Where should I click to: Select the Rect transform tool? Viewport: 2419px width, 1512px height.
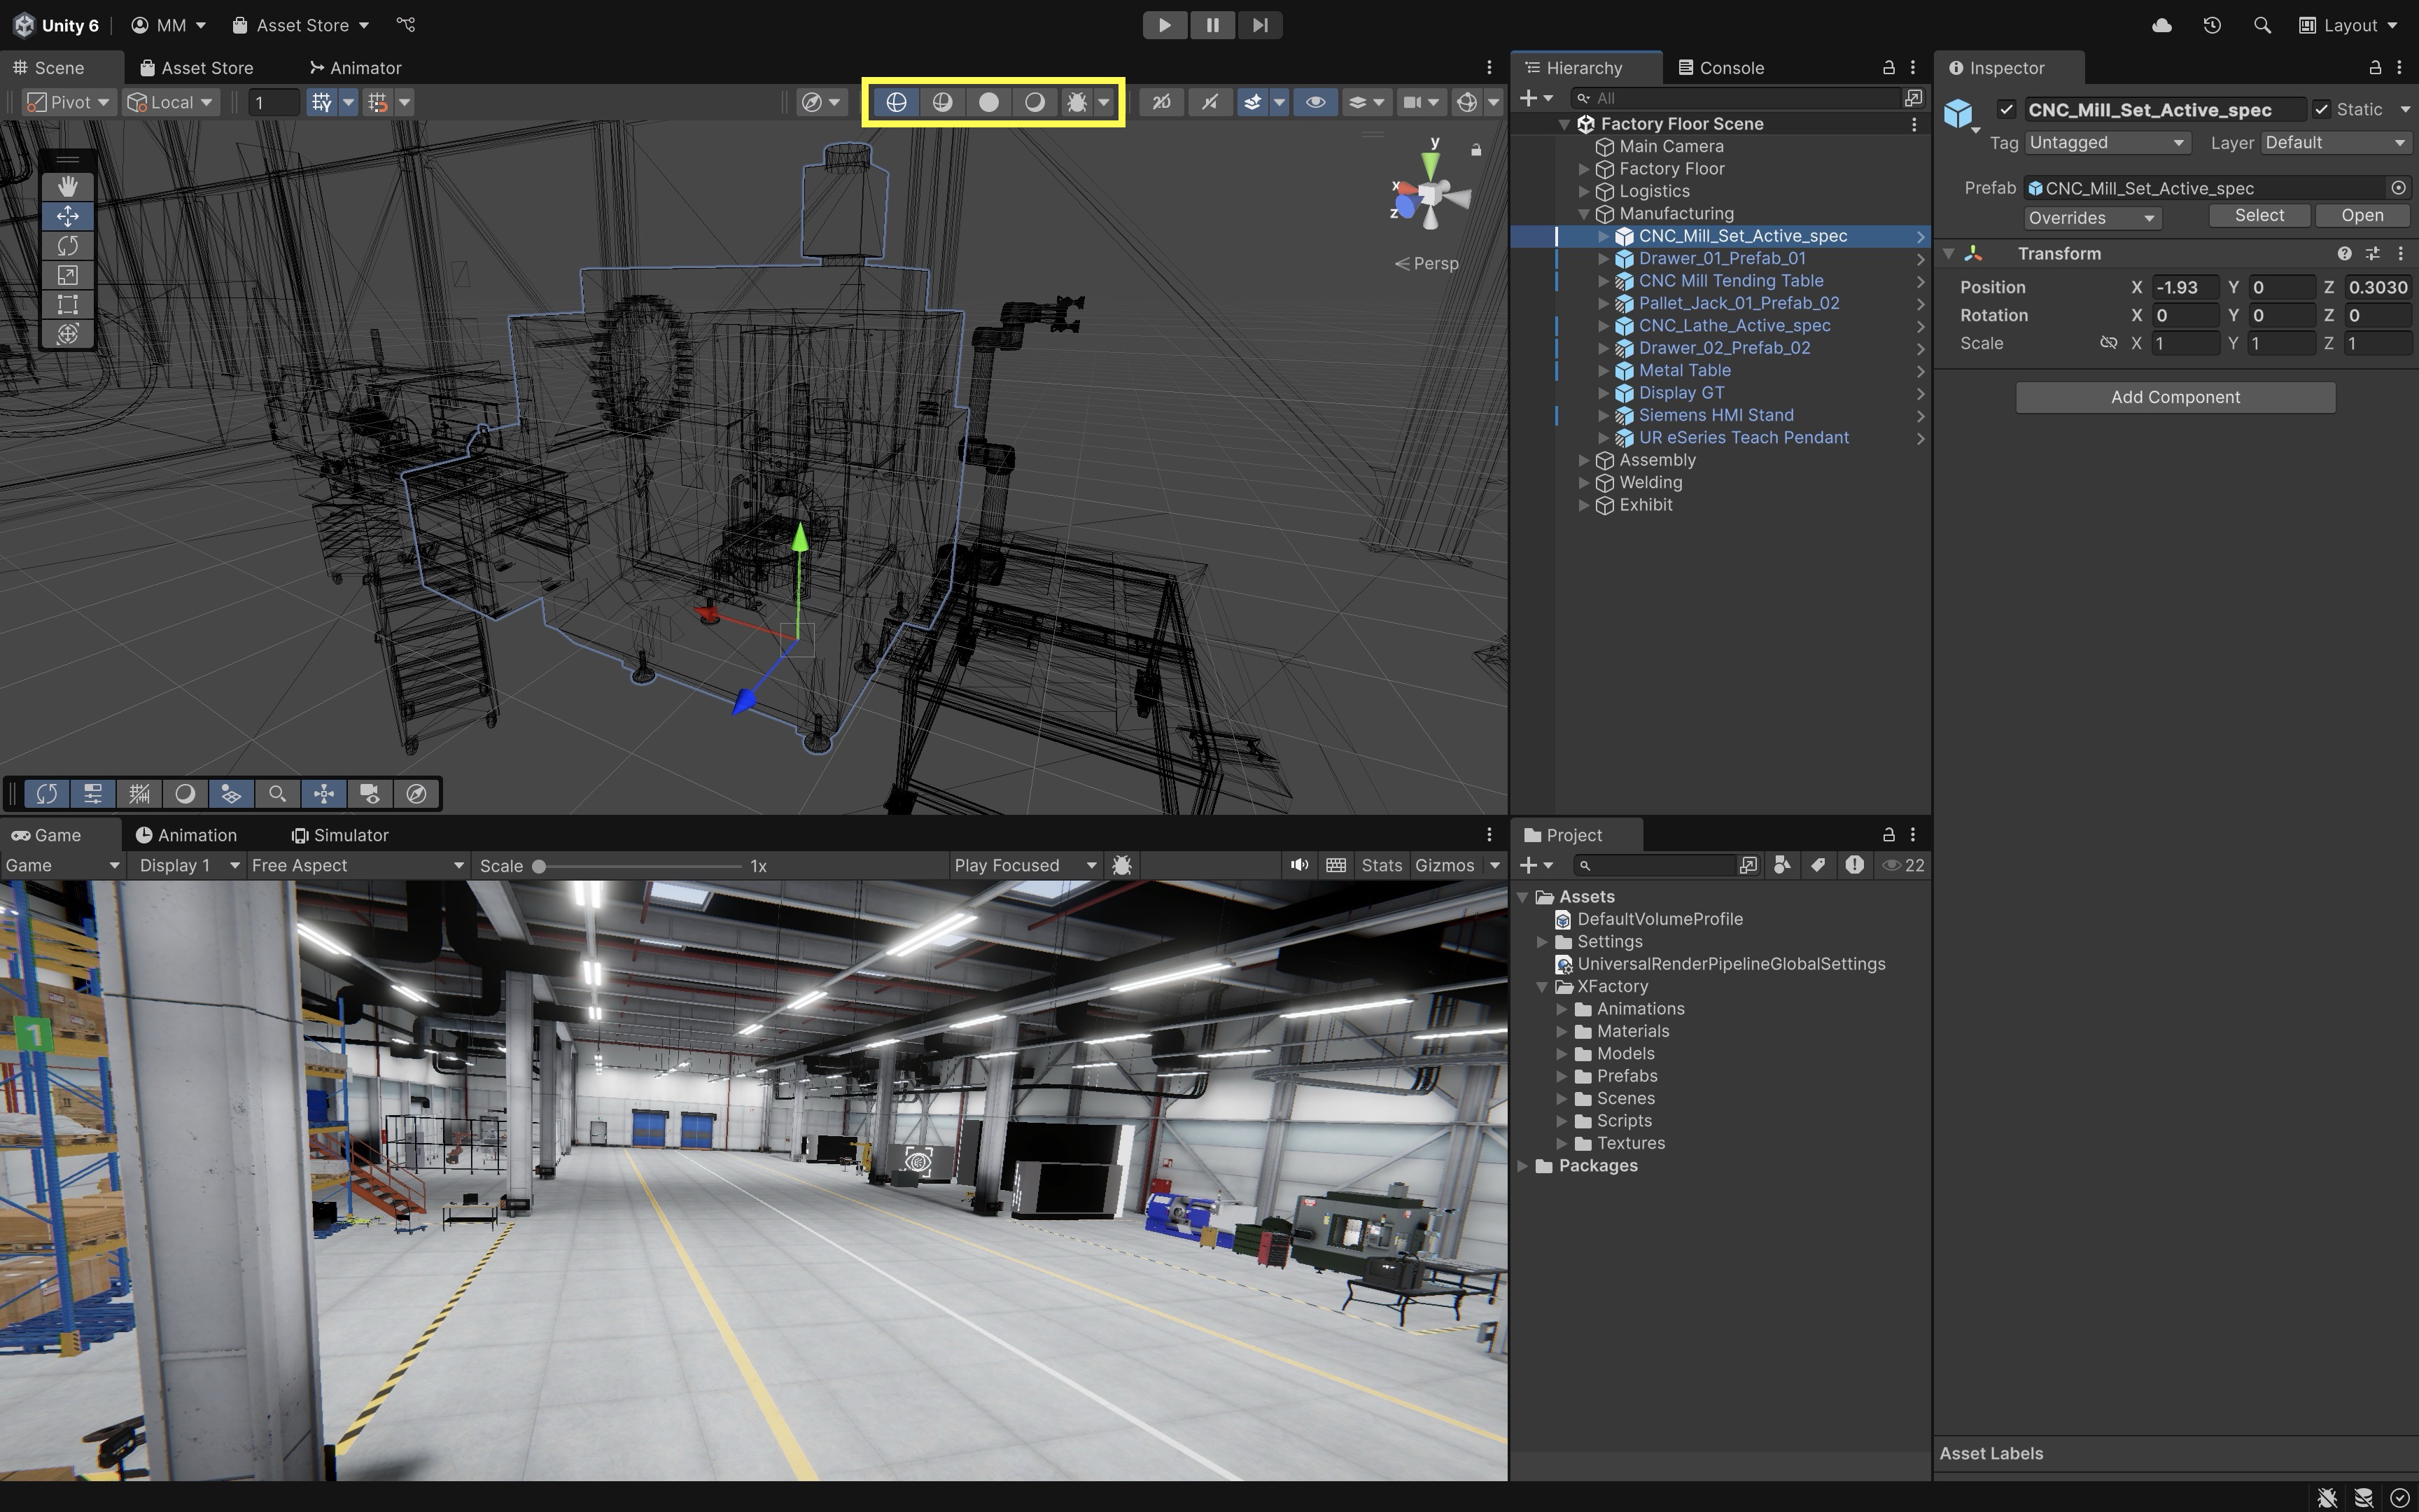tap(67, 304)
